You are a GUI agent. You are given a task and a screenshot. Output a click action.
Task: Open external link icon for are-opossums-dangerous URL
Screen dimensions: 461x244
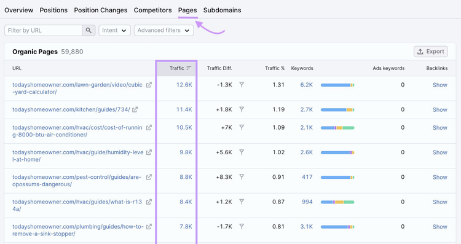point(149,177)
